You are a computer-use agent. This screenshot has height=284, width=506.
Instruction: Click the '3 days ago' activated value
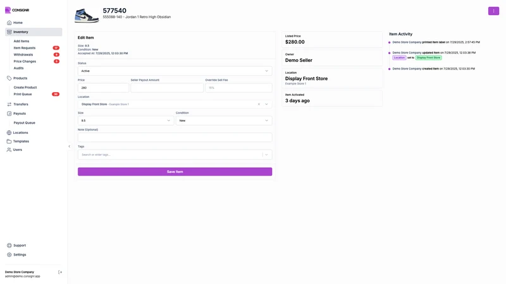pos(297,100)
